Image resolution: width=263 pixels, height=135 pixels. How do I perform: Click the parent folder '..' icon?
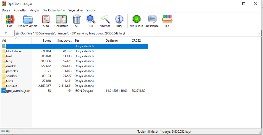[x=4, y=46]
